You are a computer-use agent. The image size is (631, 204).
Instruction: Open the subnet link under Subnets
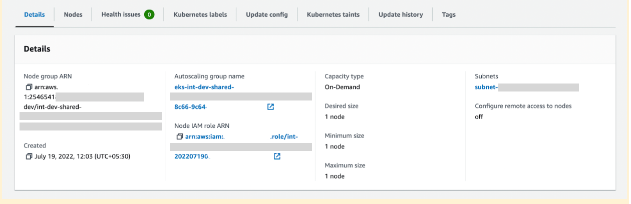pyautogui.click(x=486, y=87)
